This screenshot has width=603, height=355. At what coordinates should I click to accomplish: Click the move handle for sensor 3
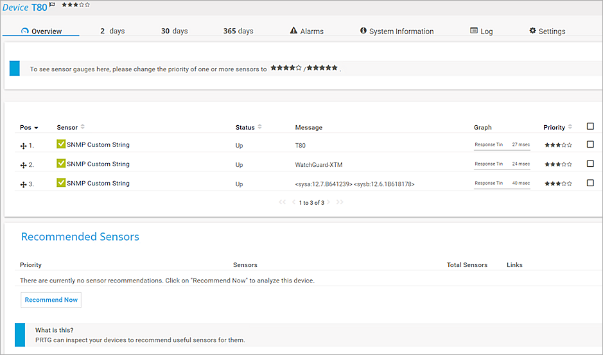pyautogui.click(x=23, y=185)
